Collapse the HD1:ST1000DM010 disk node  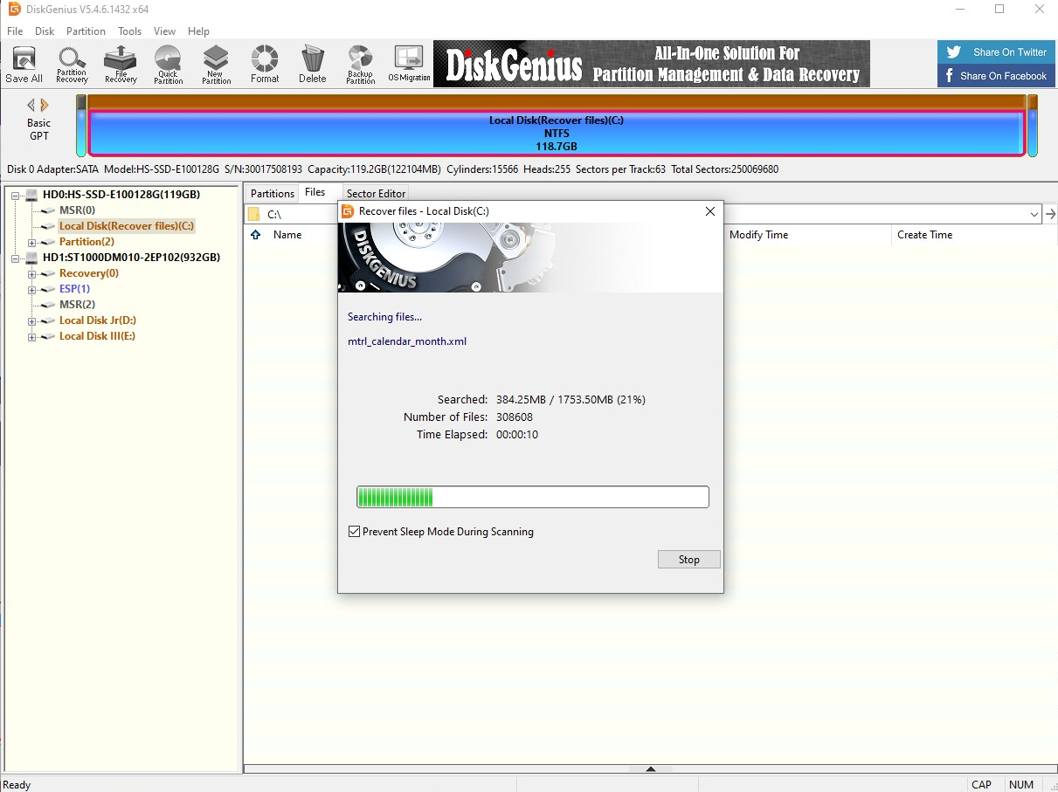tap(16, 258)
